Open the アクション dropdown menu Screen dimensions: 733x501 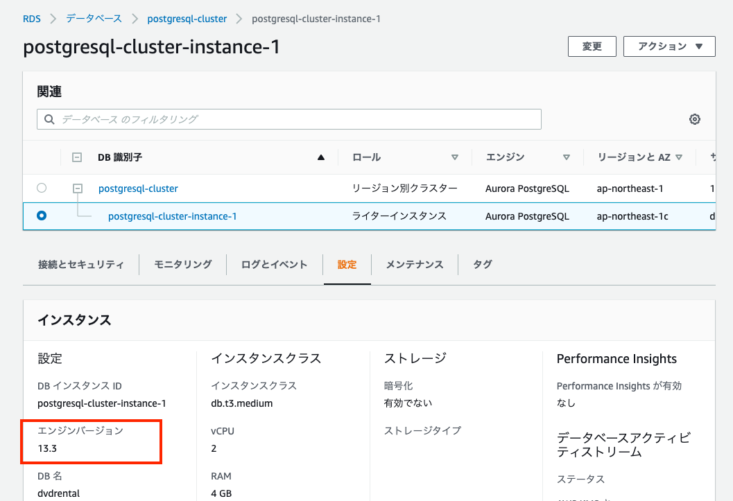[669, 46]
